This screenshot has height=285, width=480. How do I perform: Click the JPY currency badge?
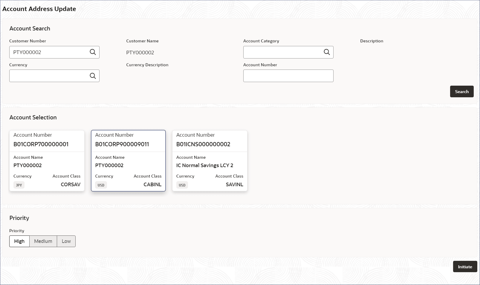pyautogui.click(x=19, y=185)
